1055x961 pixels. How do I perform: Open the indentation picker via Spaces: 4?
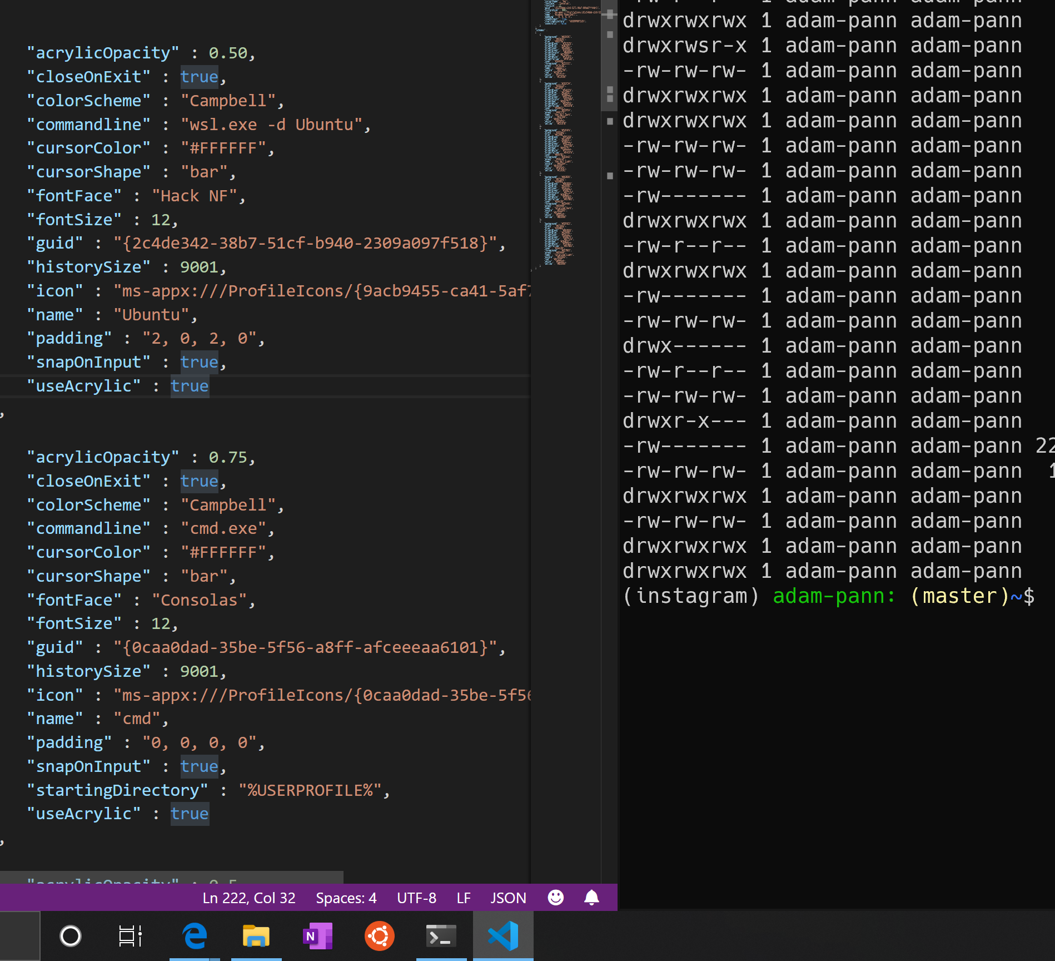click(346, 897)
